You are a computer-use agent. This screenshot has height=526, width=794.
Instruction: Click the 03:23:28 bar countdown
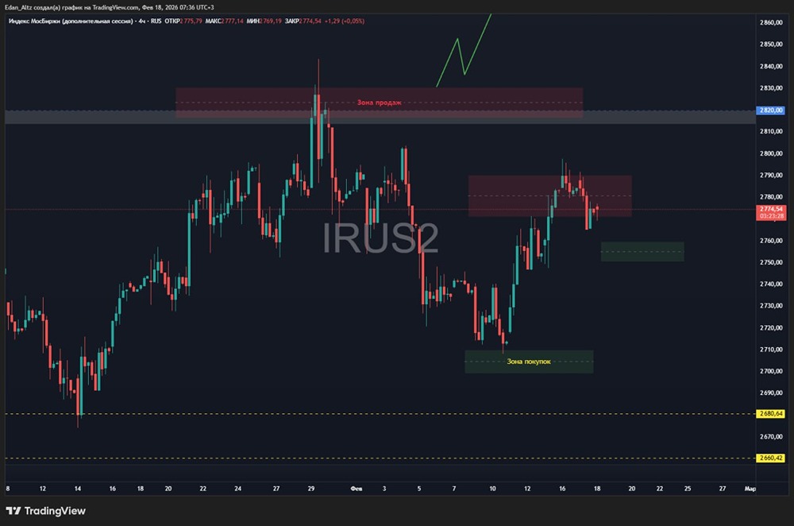pyautogui.click(x=770, y=216)
